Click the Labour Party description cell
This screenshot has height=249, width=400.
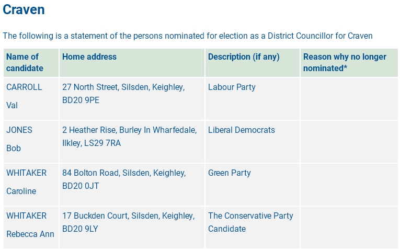tap(232, 87)
